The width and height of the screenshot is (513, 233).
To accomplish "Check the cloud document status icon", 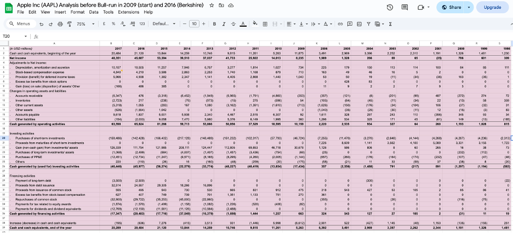I will [231, 5].
